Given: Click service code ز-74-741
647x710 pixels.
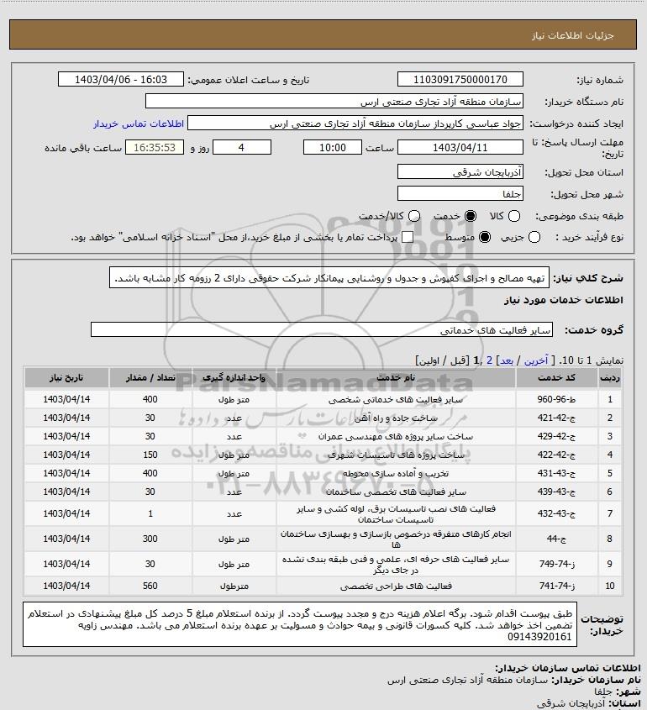Looking at the screenshot, I should 556,586.
